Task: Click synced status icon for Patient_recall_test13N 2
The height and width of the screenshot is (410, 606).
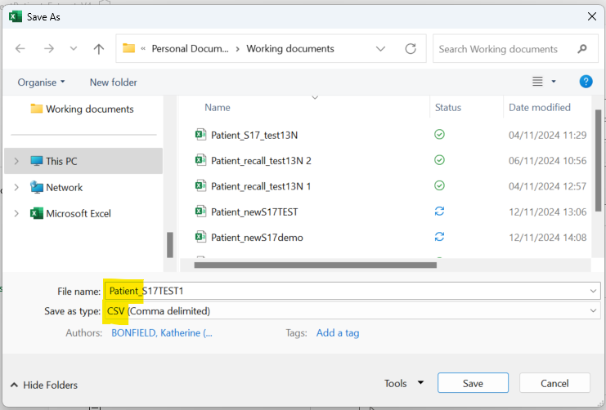Action: click(x=439, y=160)
